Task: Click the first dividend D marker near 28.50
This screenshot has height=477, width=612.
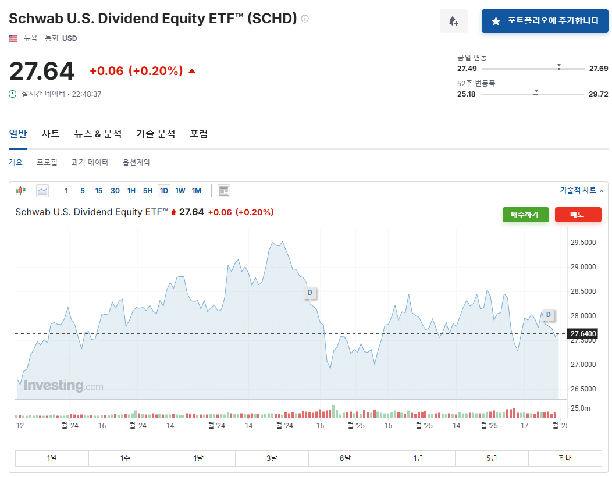Action: 310,293
